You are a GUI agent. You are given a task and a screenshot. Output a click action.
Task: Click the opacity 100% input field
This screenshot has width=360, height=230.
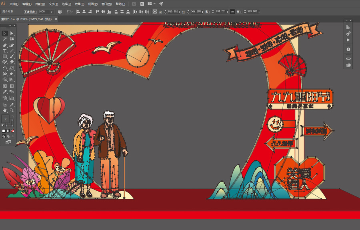[44, 12]
